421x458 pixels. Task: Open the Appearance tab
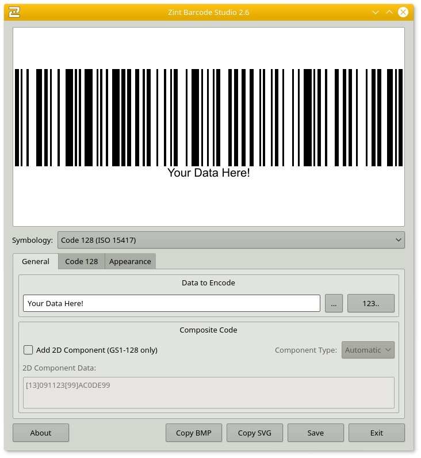(x=130, y=261)
